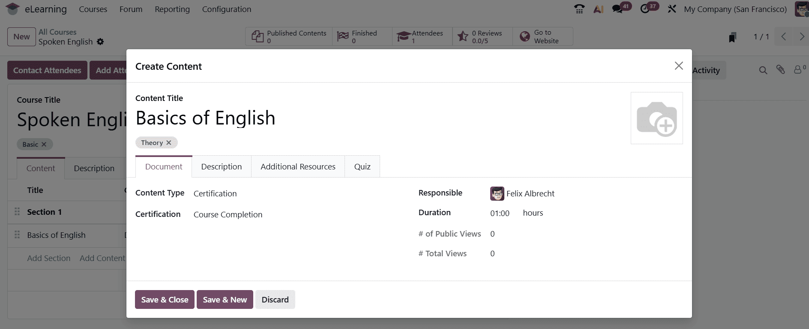
Task: Click the chatter search magnifier icon
Action: click(763, 70)
